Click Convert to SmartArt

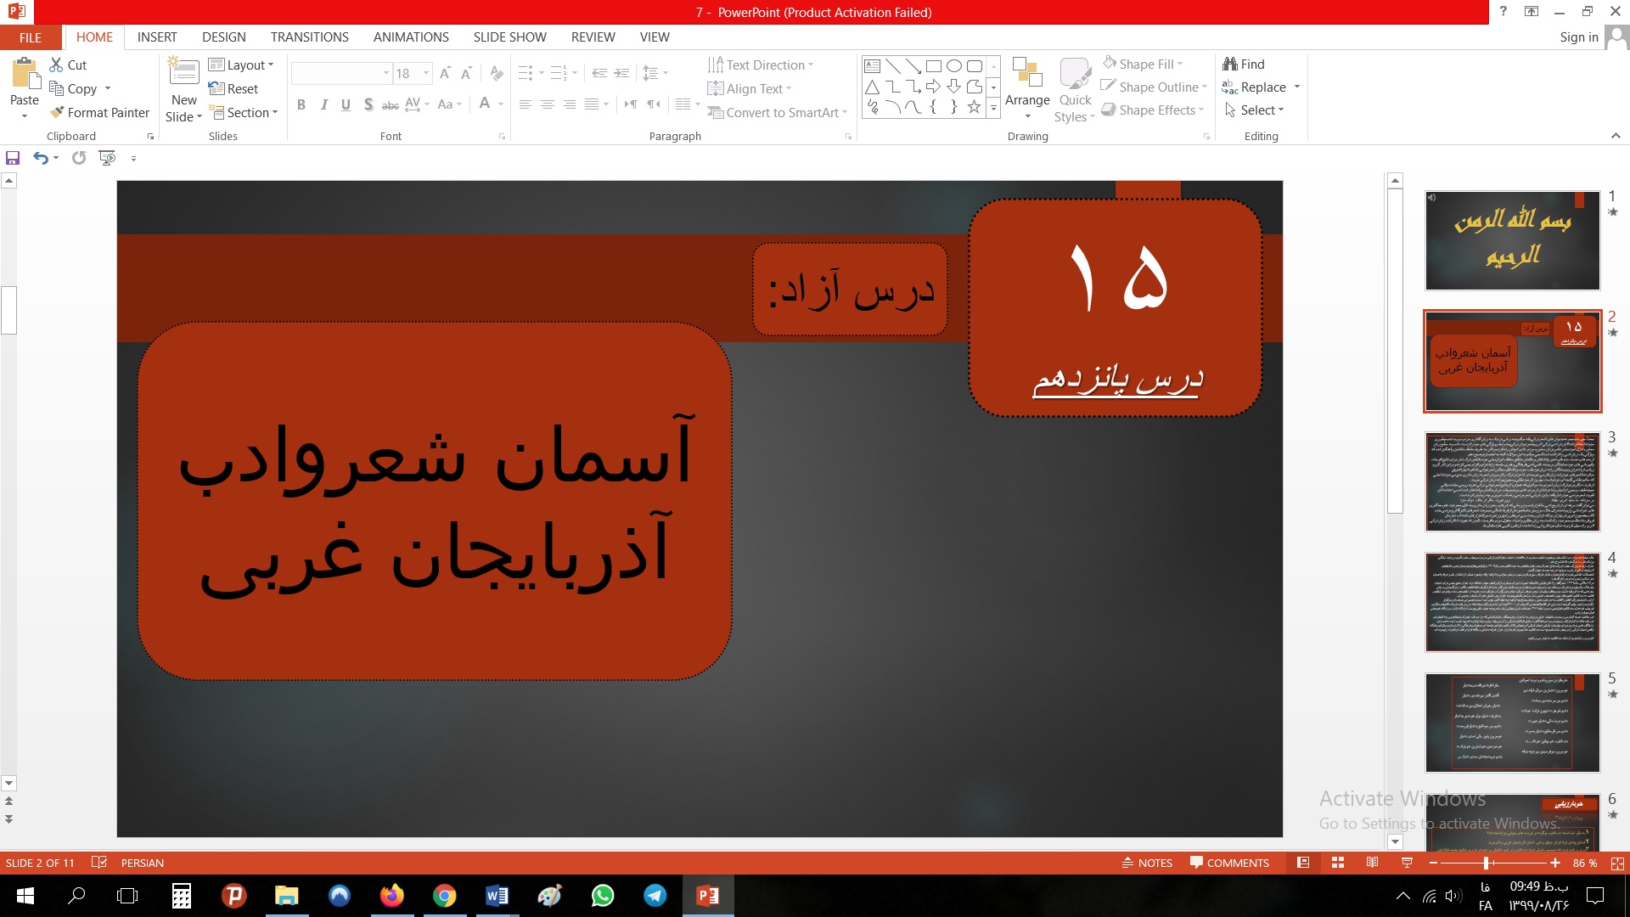click(778, 112)
